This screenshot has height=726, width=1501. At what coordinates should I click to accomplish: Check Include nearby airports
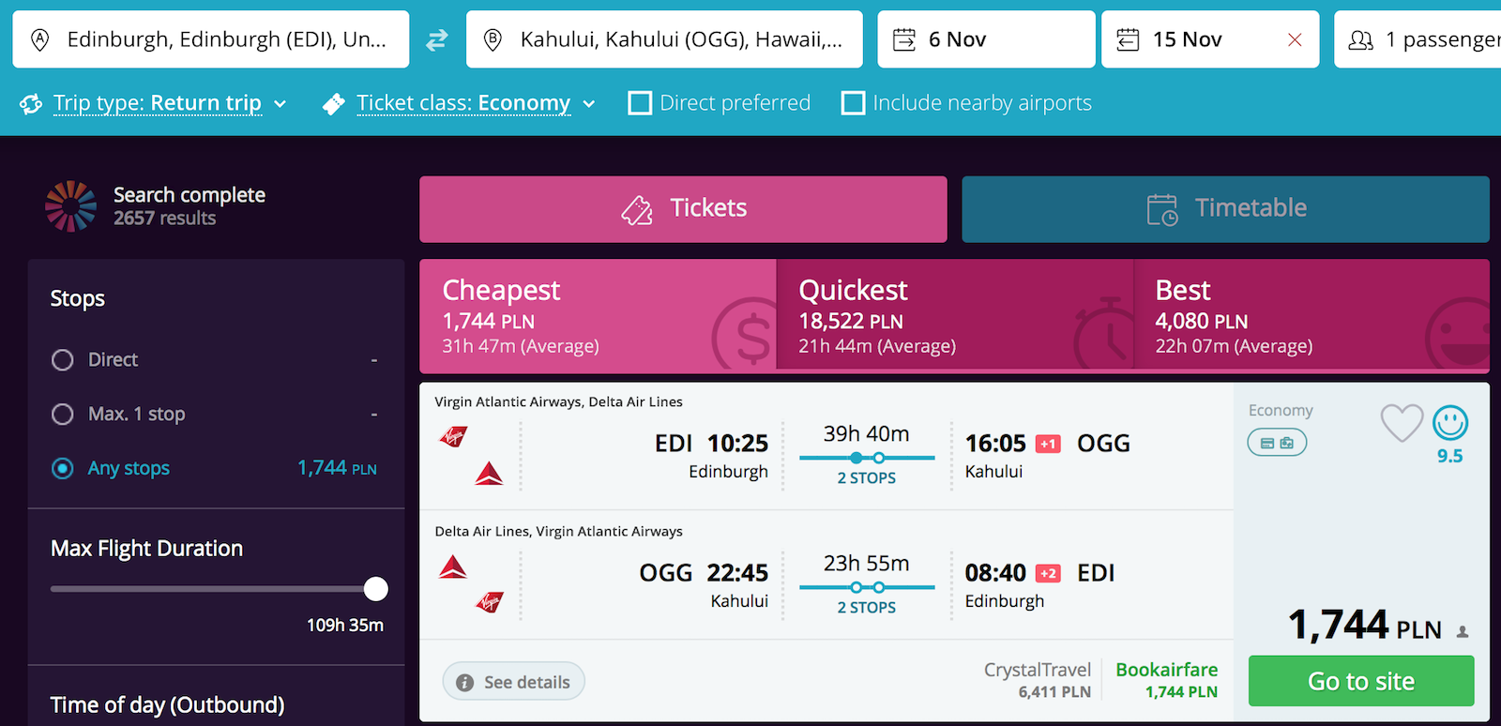[853, 102]
